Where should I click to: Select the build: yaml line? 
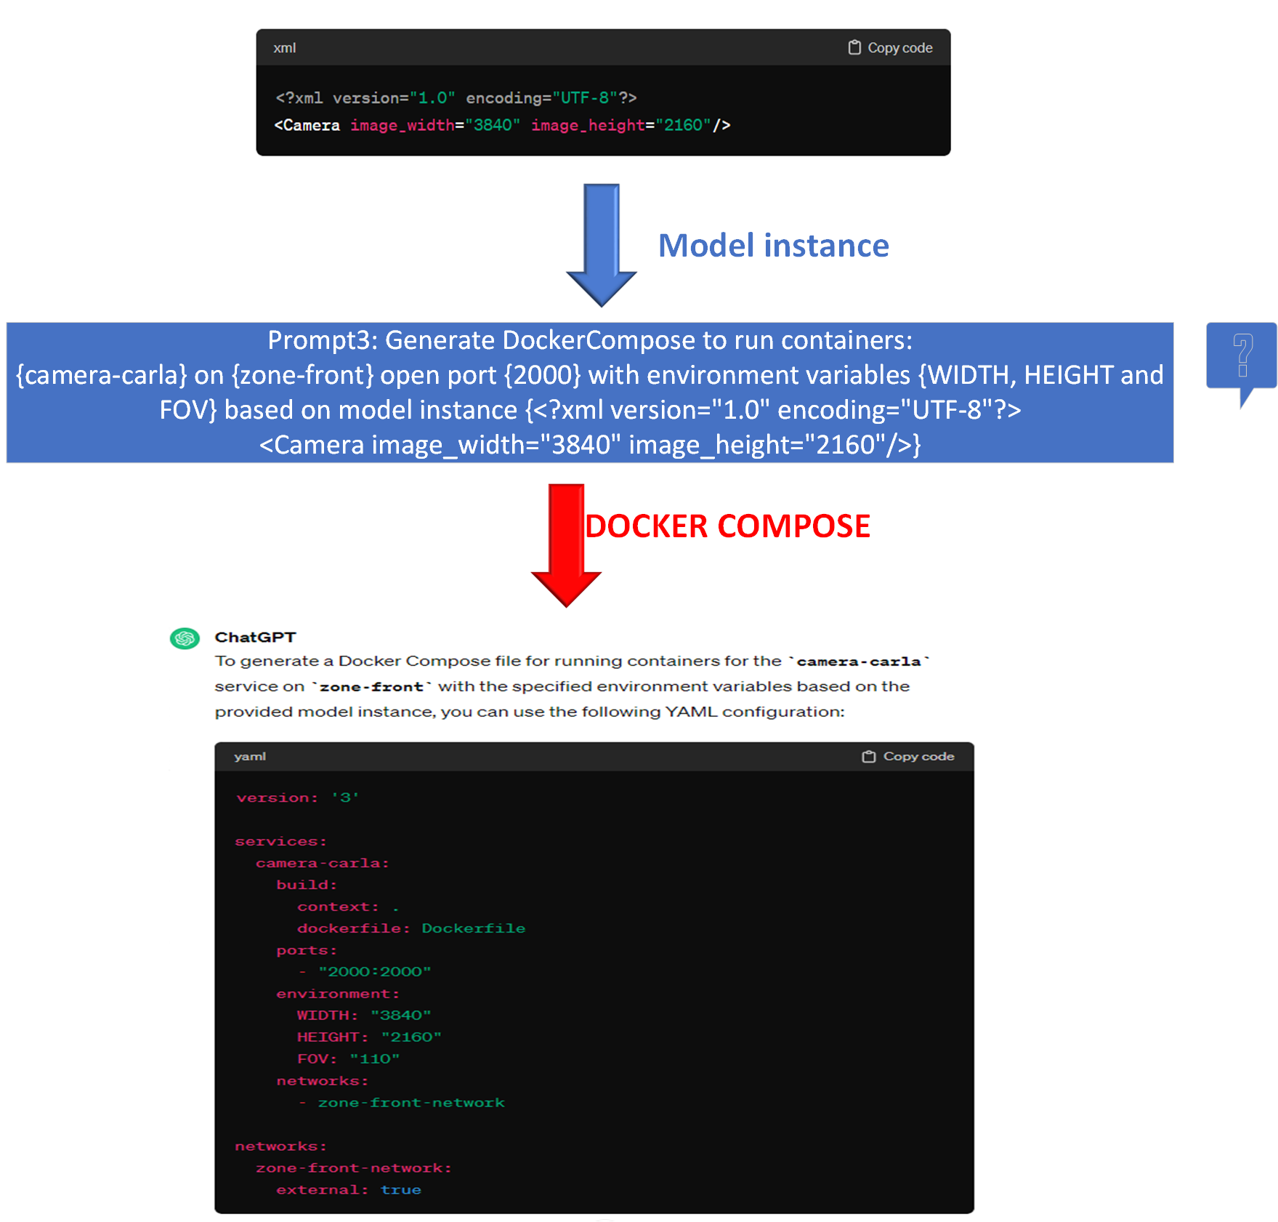coord(307,885)
